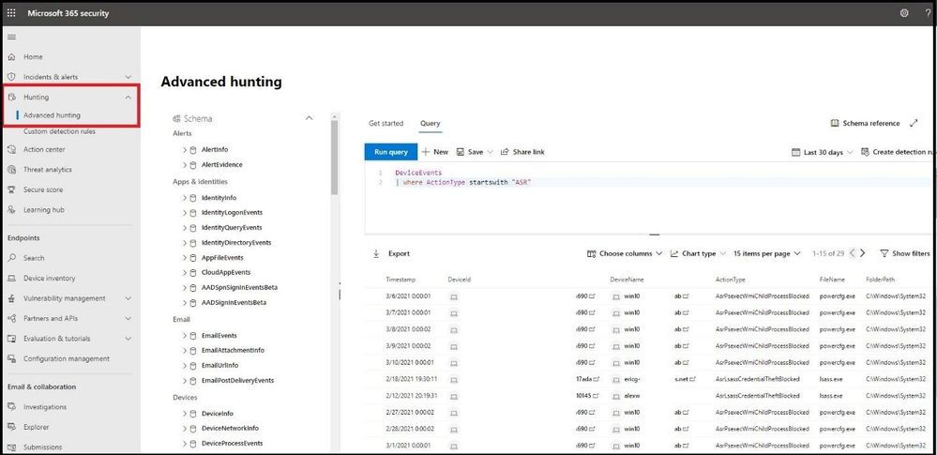Open Custom detection rules
The height and width of the screenshot is (455, 937).
click(59, 131)
